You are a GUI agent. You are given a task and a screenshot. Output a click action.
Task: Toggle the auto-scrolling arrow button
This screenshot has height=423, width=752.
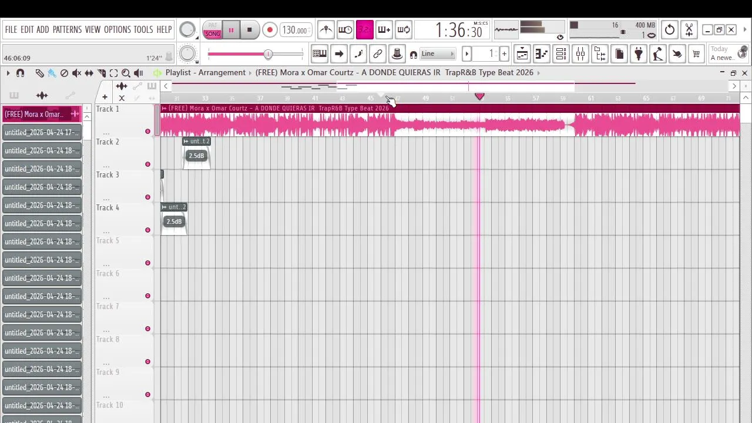click(x=339, y=54)
